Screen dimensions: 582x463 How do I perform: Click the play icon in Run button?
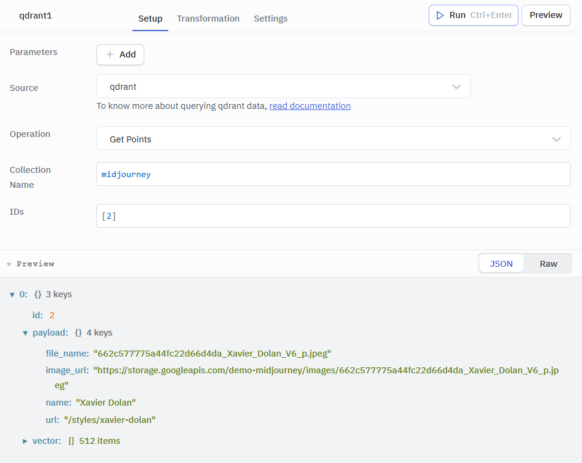tap(440, 15)
